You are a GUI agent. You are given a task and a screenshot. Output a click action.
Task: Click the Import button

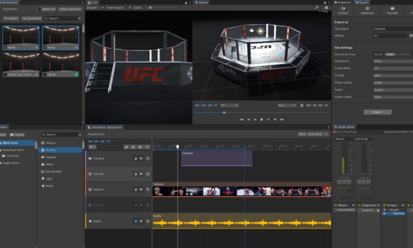tap(11, 19)
